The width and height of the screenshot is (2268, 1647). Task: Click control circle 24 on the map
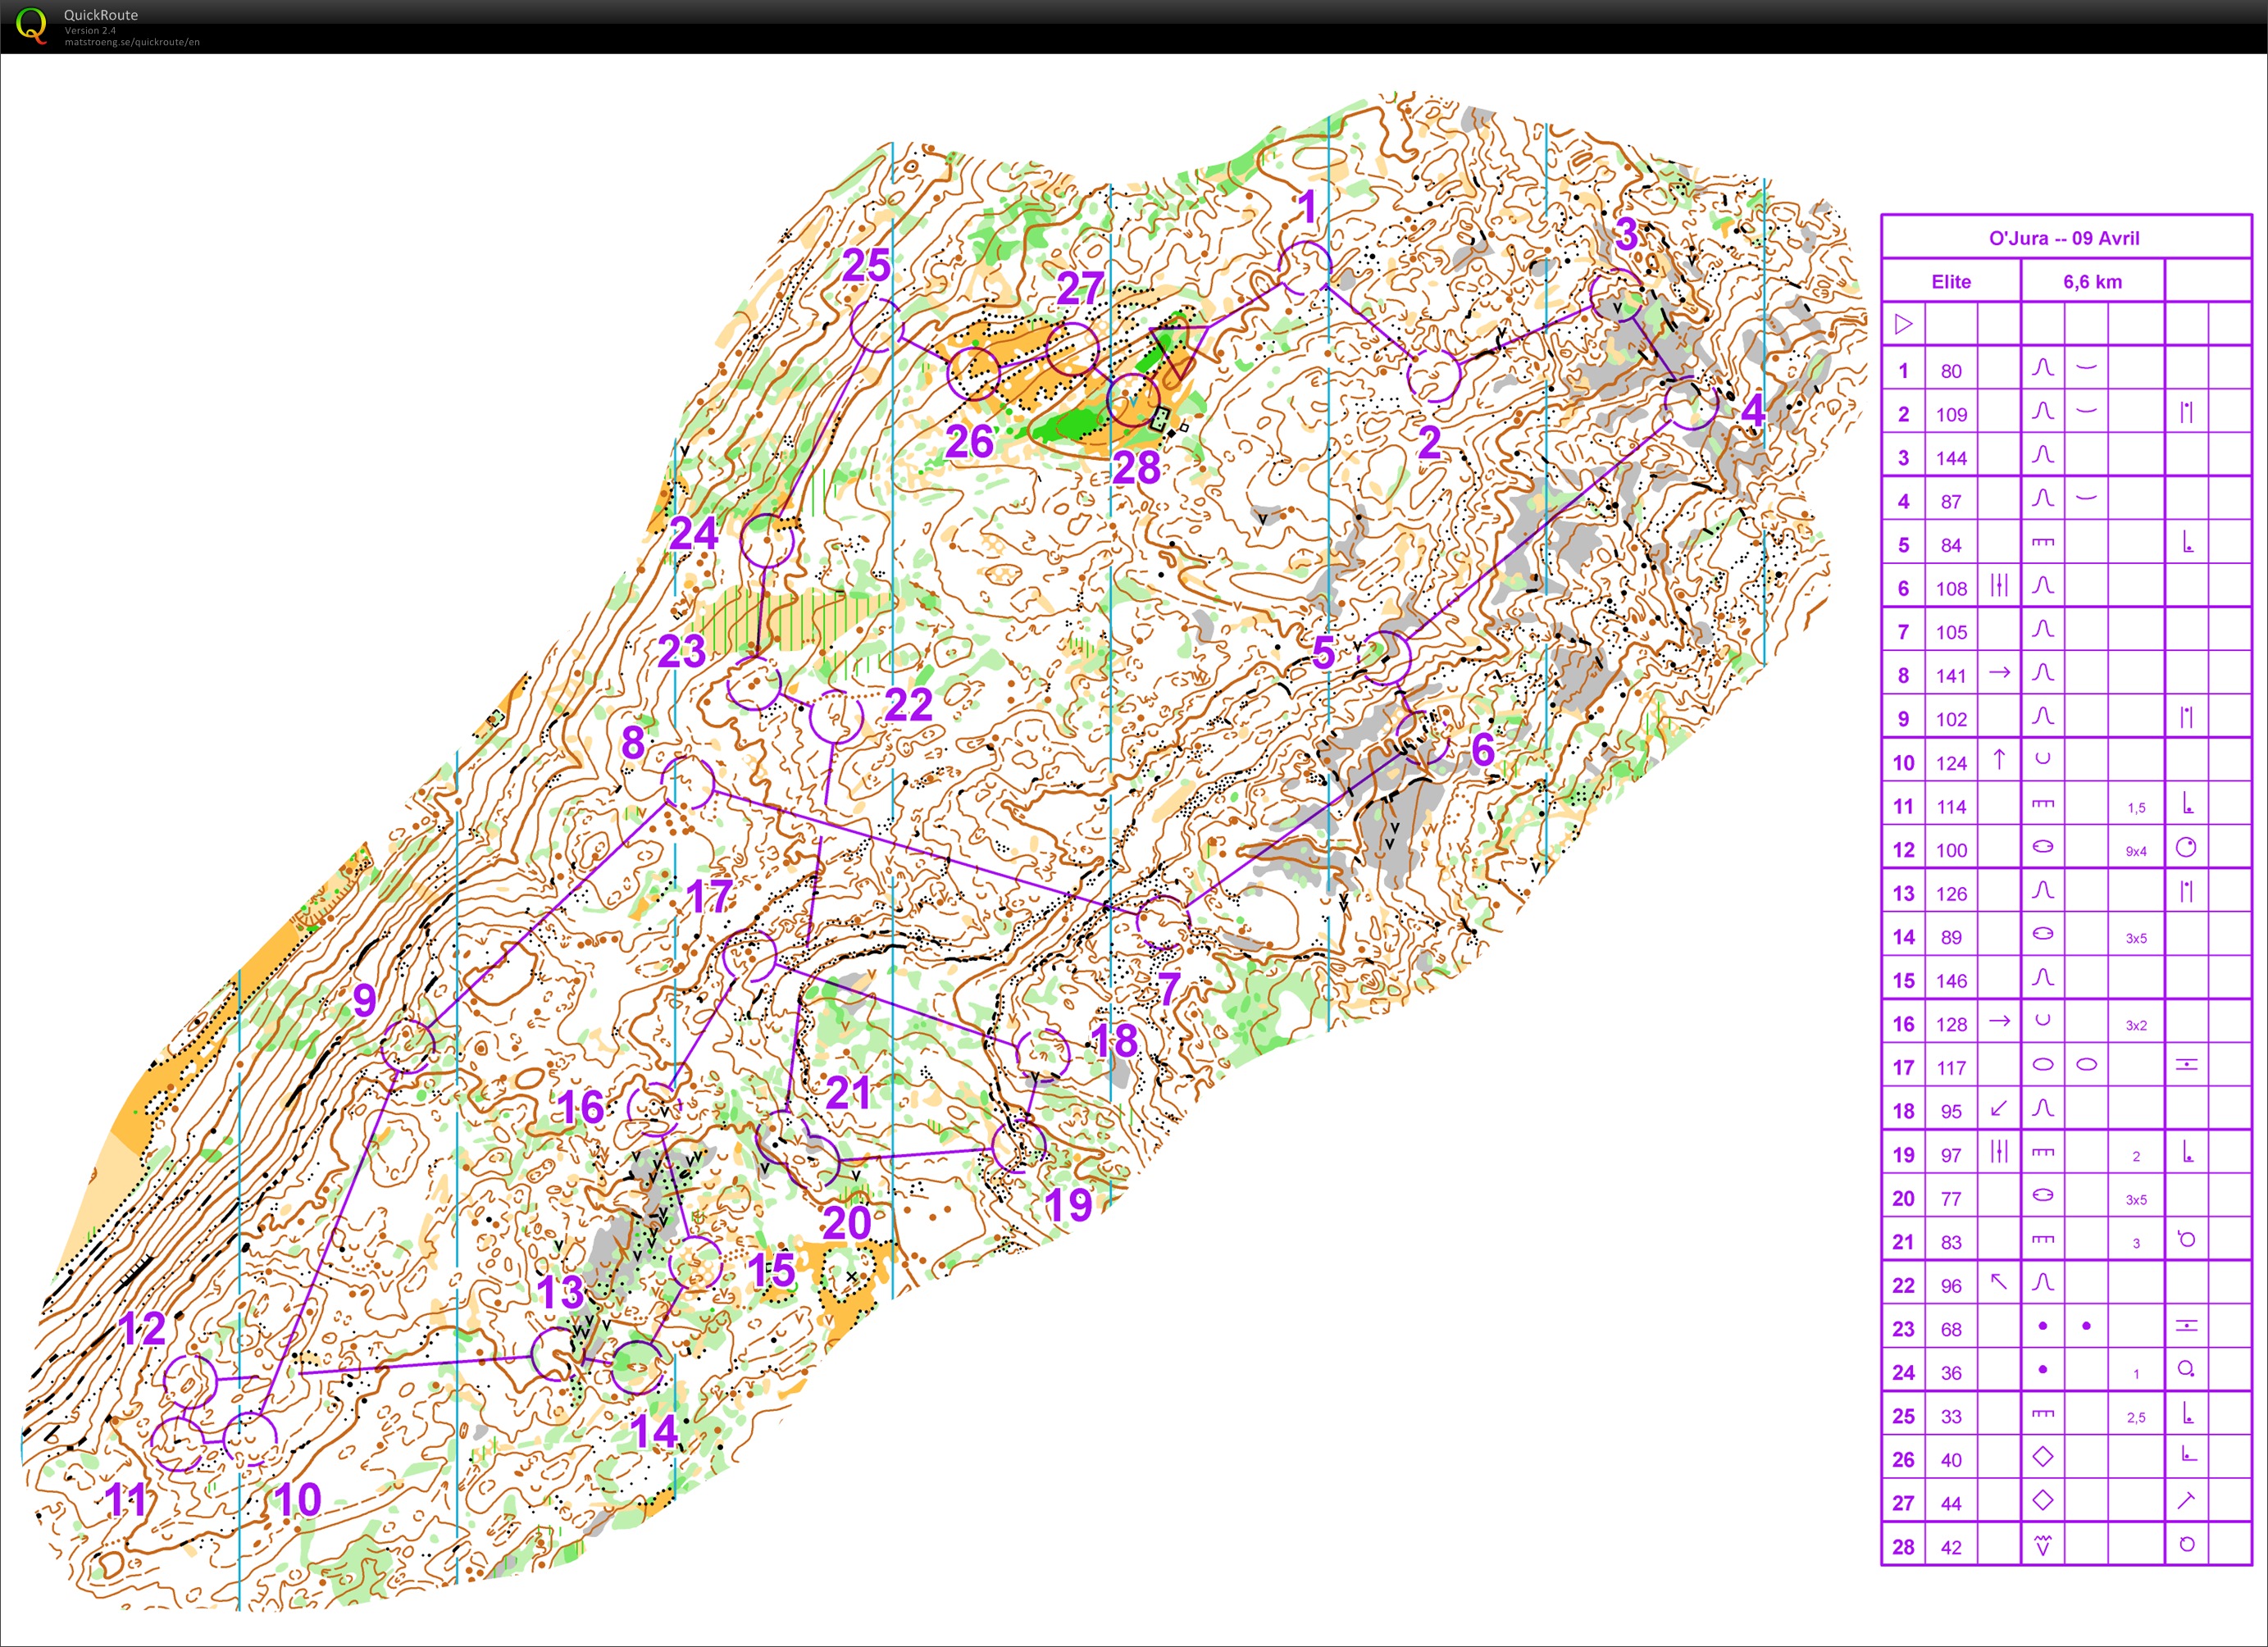(768, 541)
